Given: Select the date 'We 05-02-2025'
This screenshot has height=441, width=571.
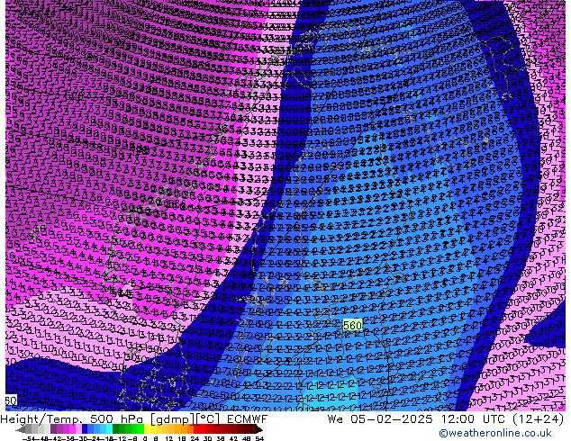Looking at the screenshot, I should pos(380,419).
